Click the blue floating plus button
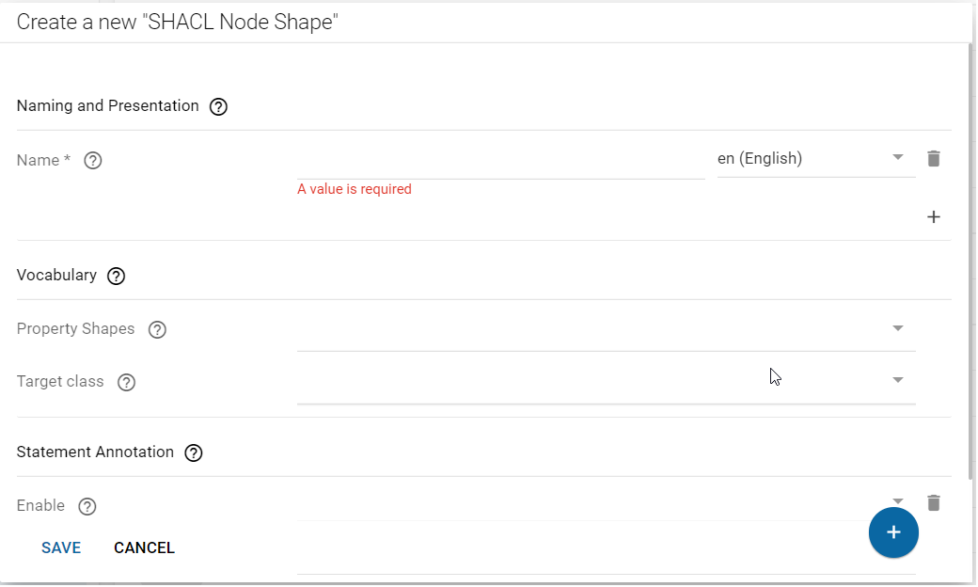The image size is (978, 587). (x=892, y=532)
